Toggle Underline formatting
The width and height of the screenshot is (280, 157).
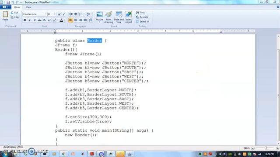(35, 20)
